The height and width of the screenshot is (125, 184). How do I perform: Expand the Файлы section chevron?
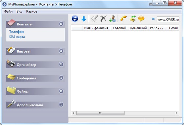click(x=61, y=91)
